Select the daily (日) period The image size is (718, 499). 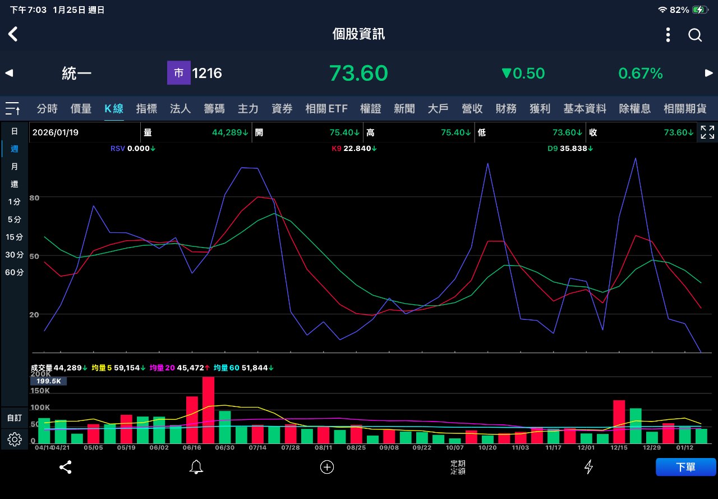point(15,131)
